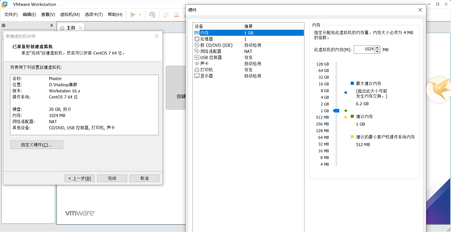
Task: Click the blue memory slider handle at 1 GB
Action: tap(336, 111)
